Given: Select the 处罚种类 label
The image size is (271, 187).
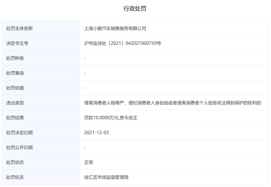Looking at the screenshot, I should 15,58.
